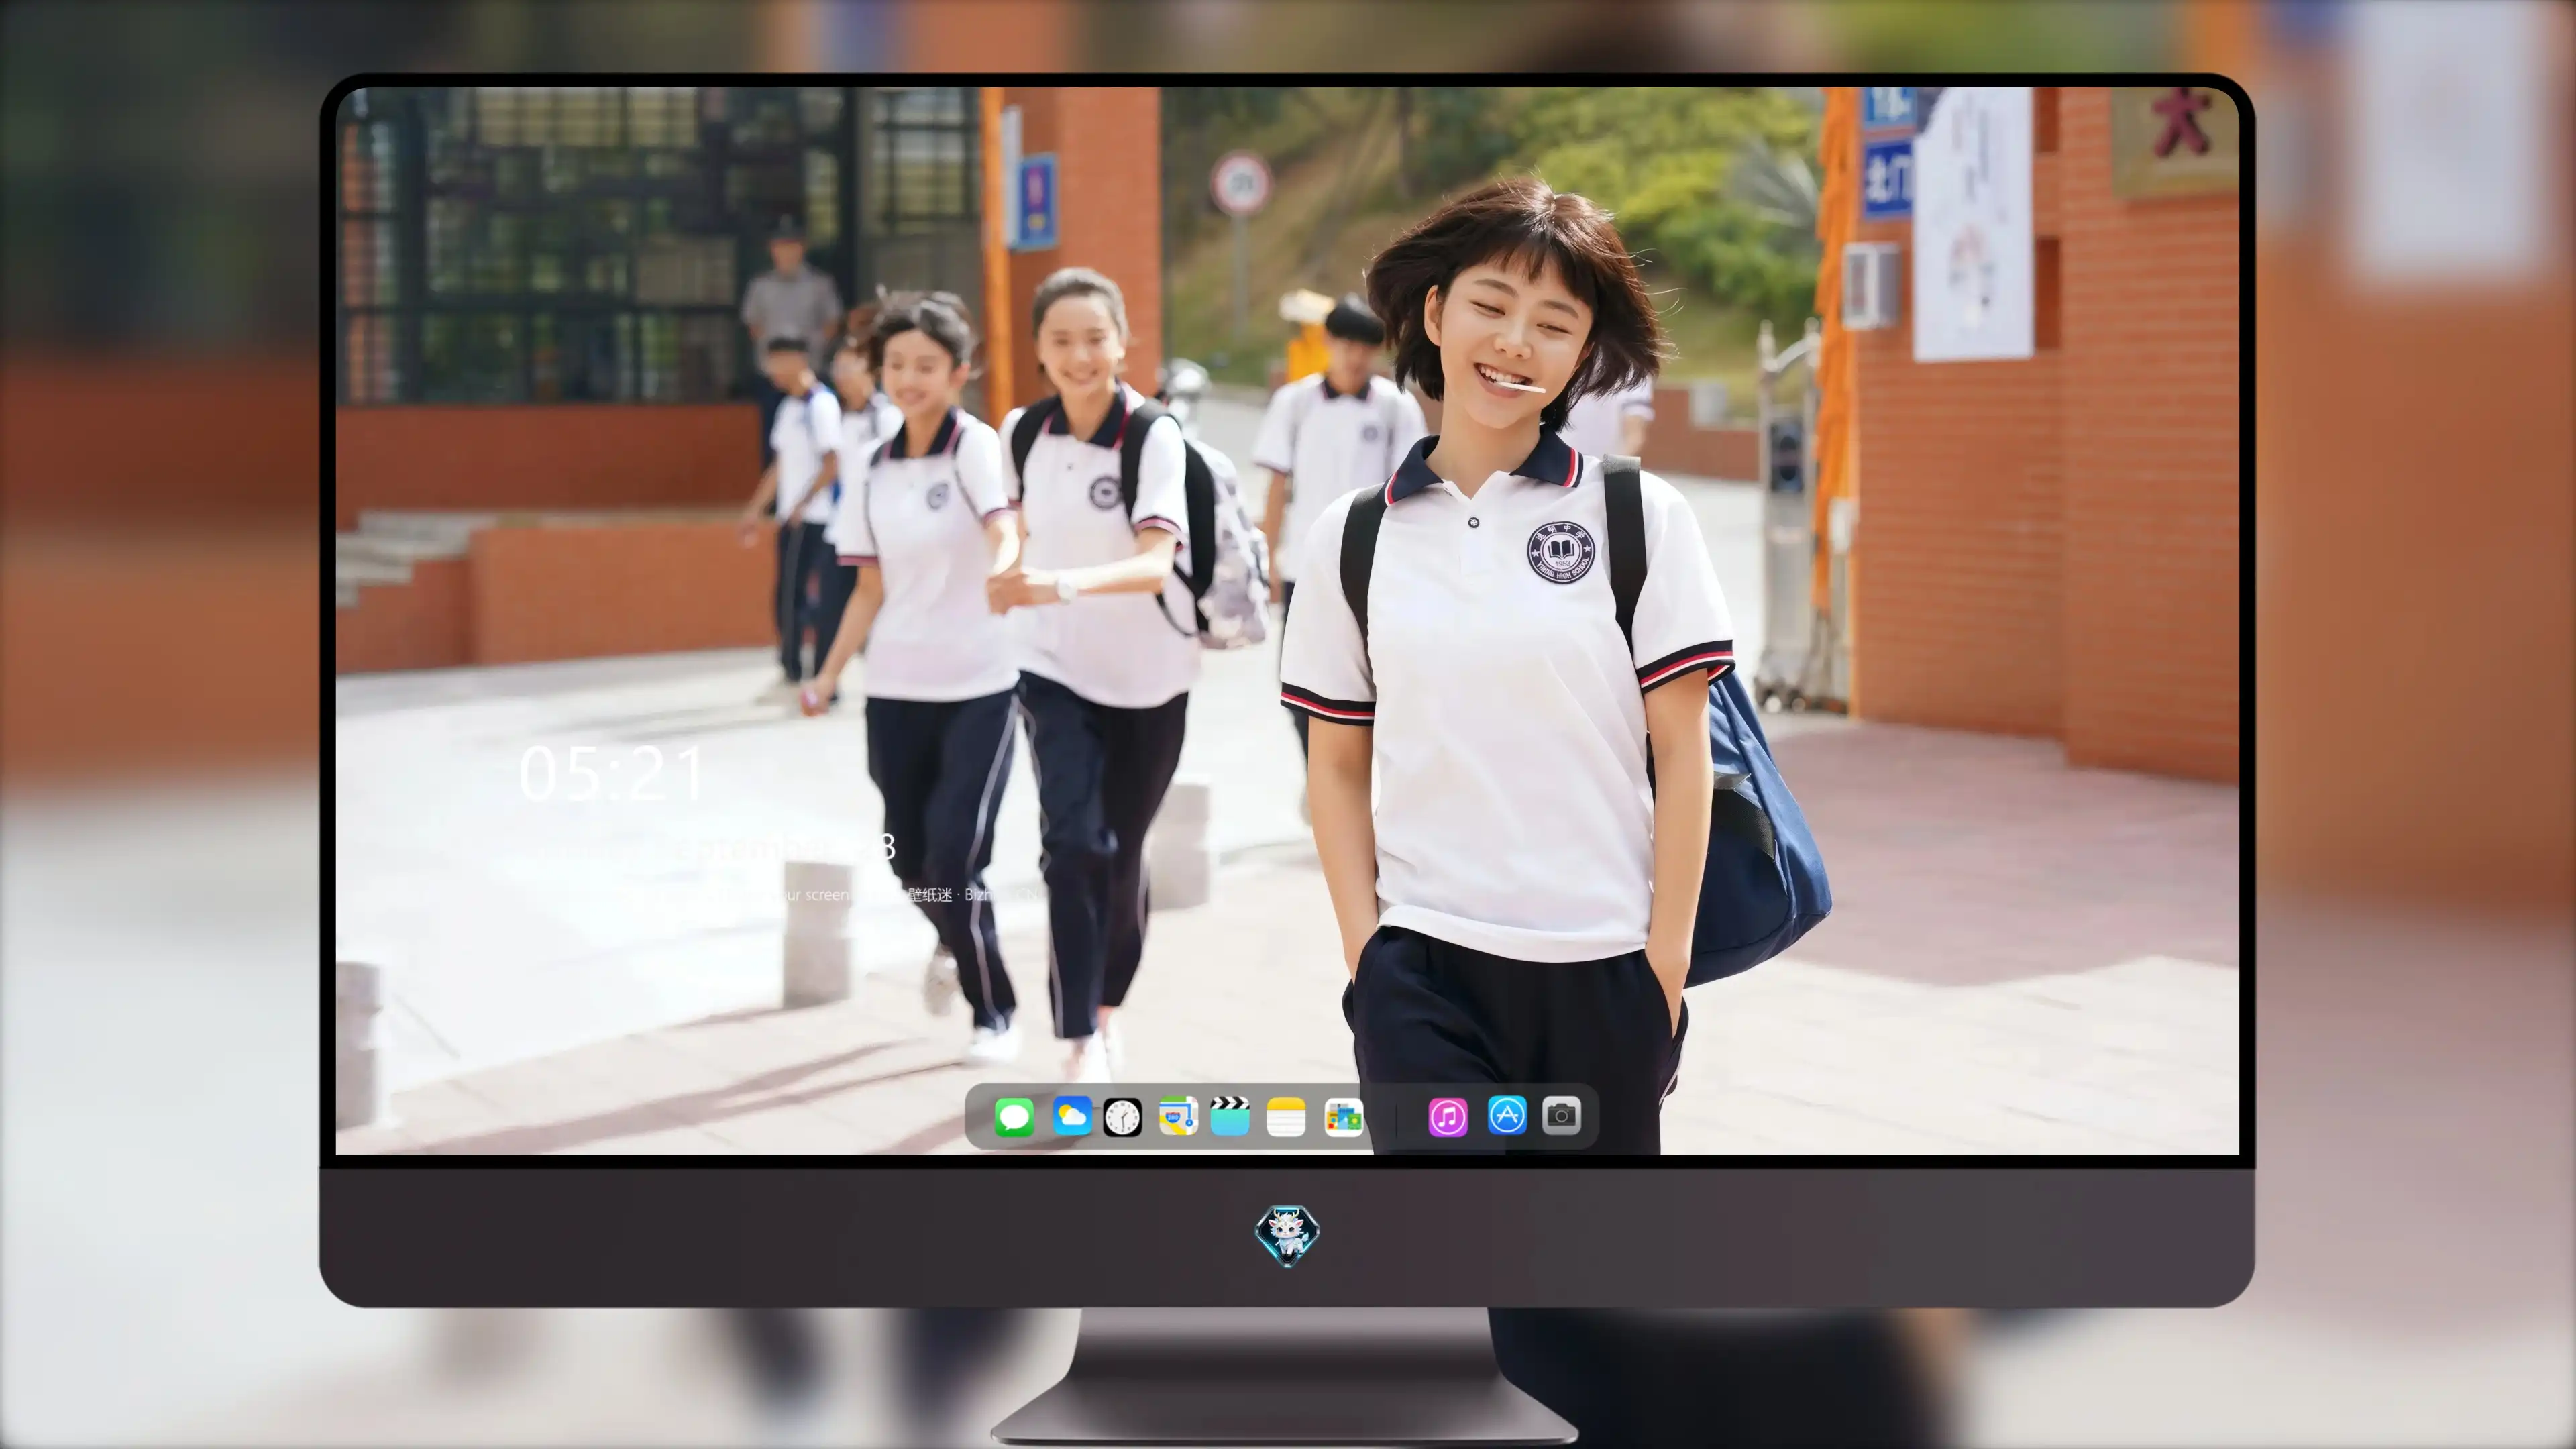
Task: Open the Camera app in dock
Action: pos(1562,1115)
